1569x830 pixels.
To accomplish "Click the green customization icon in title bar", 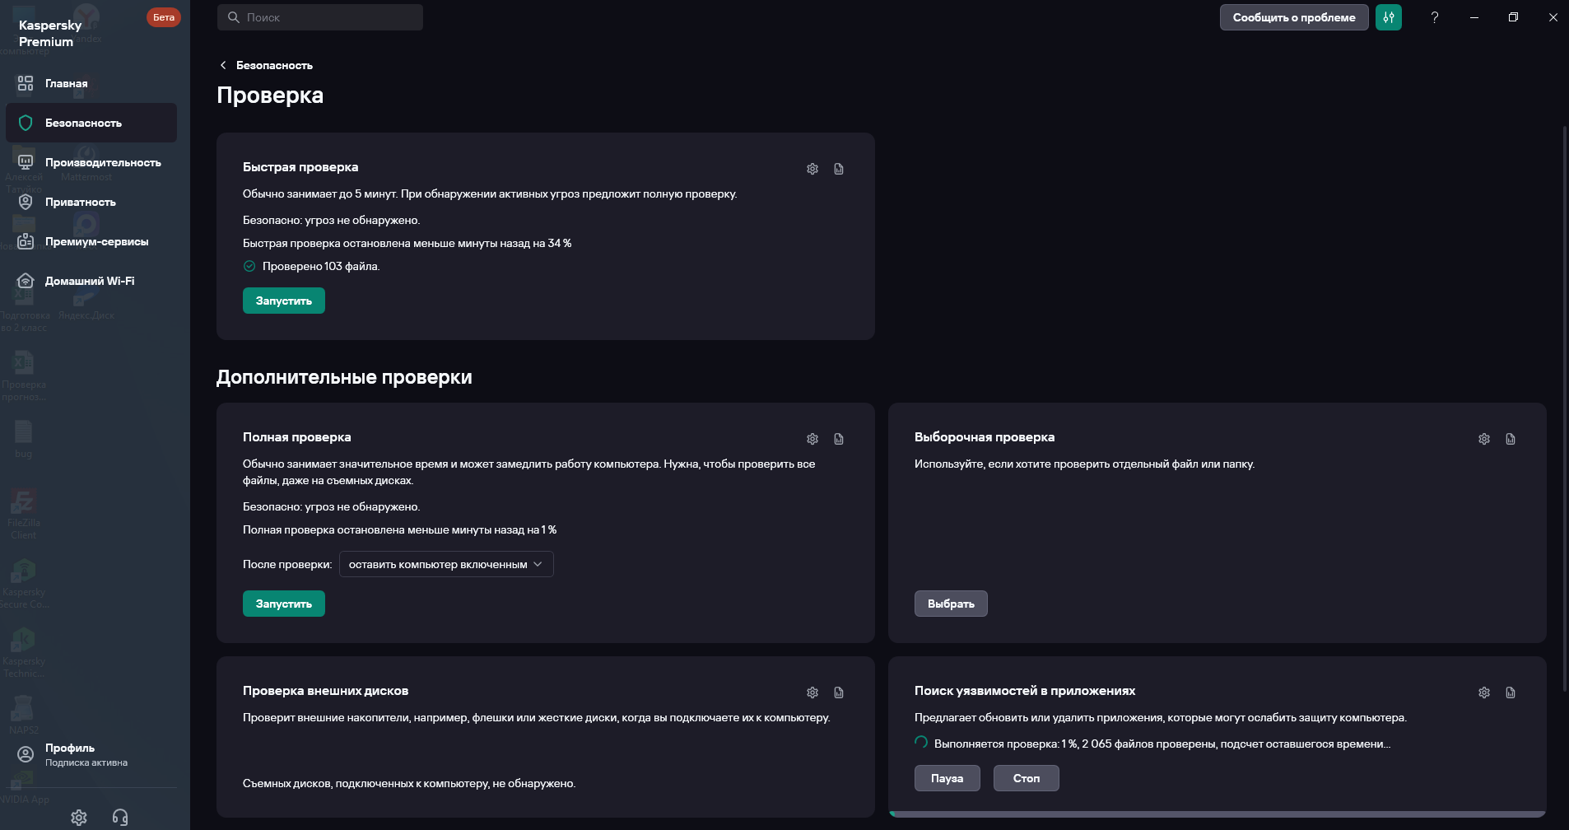I will click(1389, 17).
